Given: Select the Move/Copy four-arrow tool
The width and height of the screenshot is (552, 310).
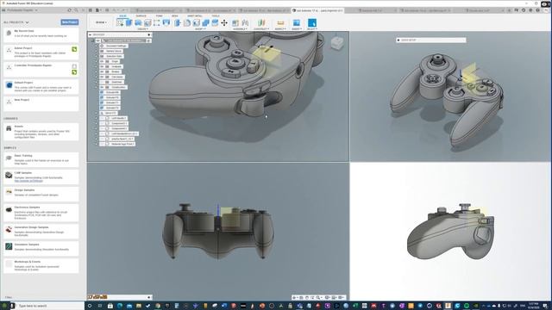Looking at the screenshot, I should (224, 23).
